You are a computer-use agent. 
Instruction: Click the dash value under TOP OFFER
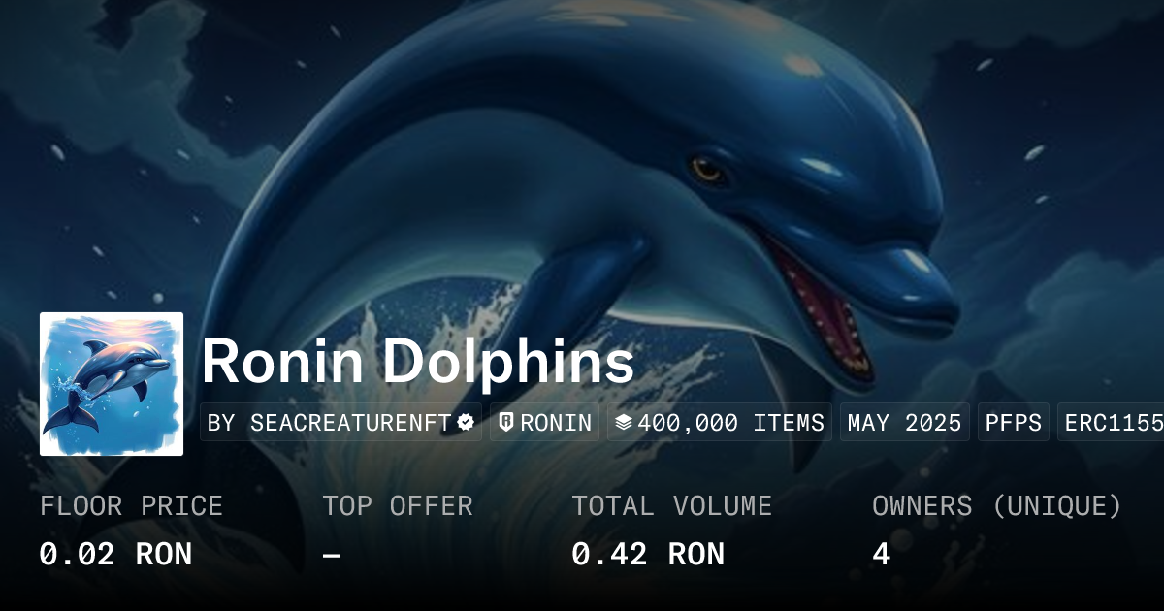(332, 554)
